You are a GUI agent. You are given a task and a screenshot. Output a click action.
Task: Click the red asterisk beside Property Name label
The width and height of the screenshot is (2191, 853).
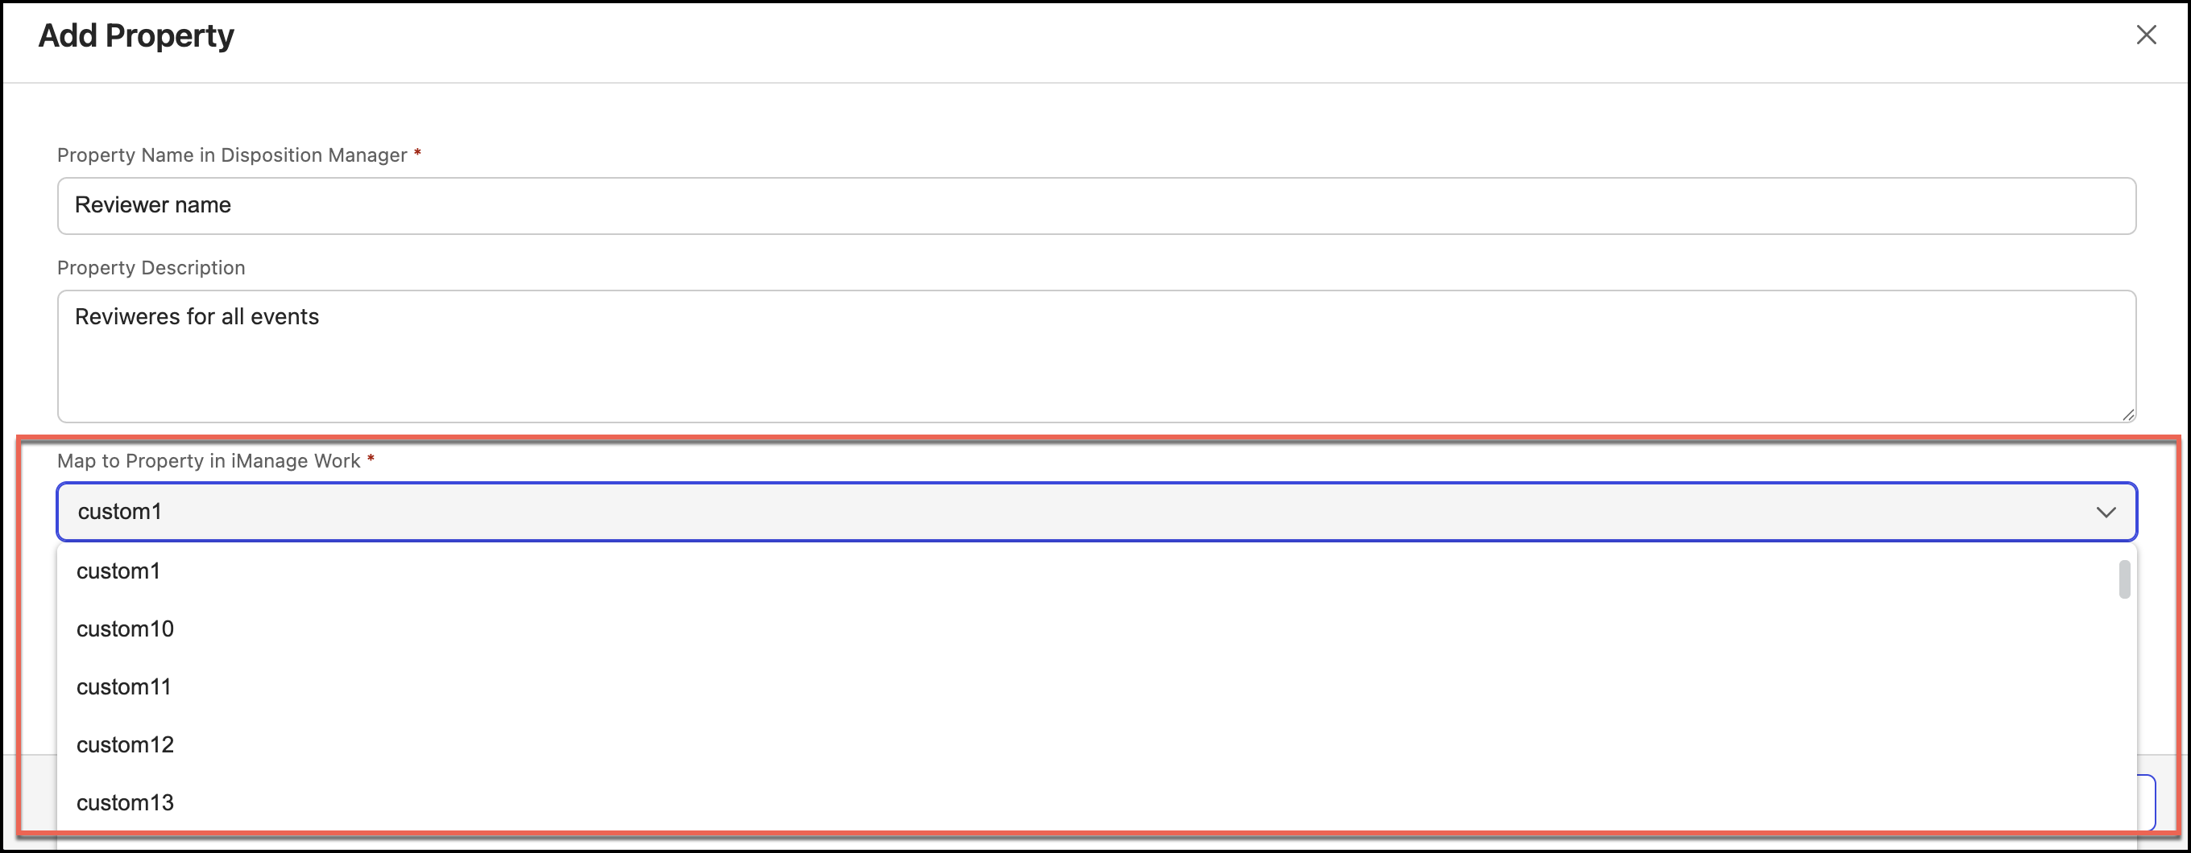417,153
